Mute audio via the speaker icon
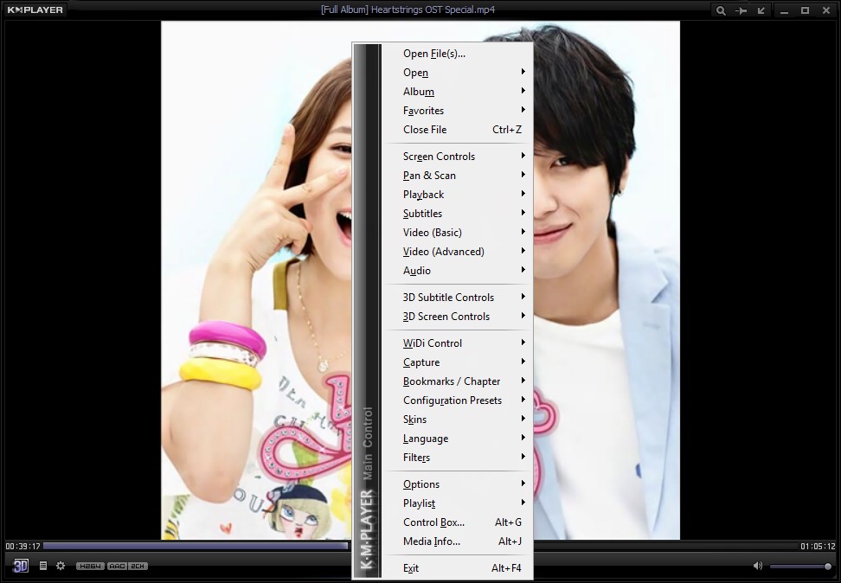 pyautogui.click(x=759, y=565)
